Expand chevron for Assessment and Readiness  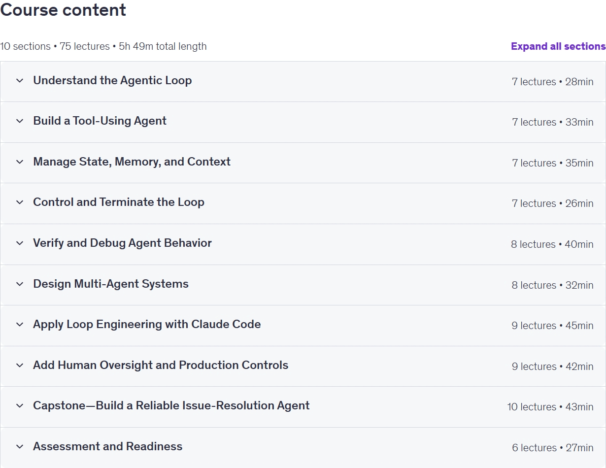[x=20, y=447]
